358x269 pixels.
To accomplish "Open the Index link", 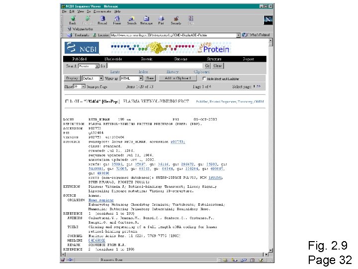I will pyautogui.click(x=143, y=72).
